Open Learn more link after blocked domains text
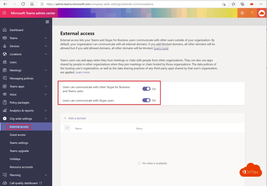 (x=161, y=48)
